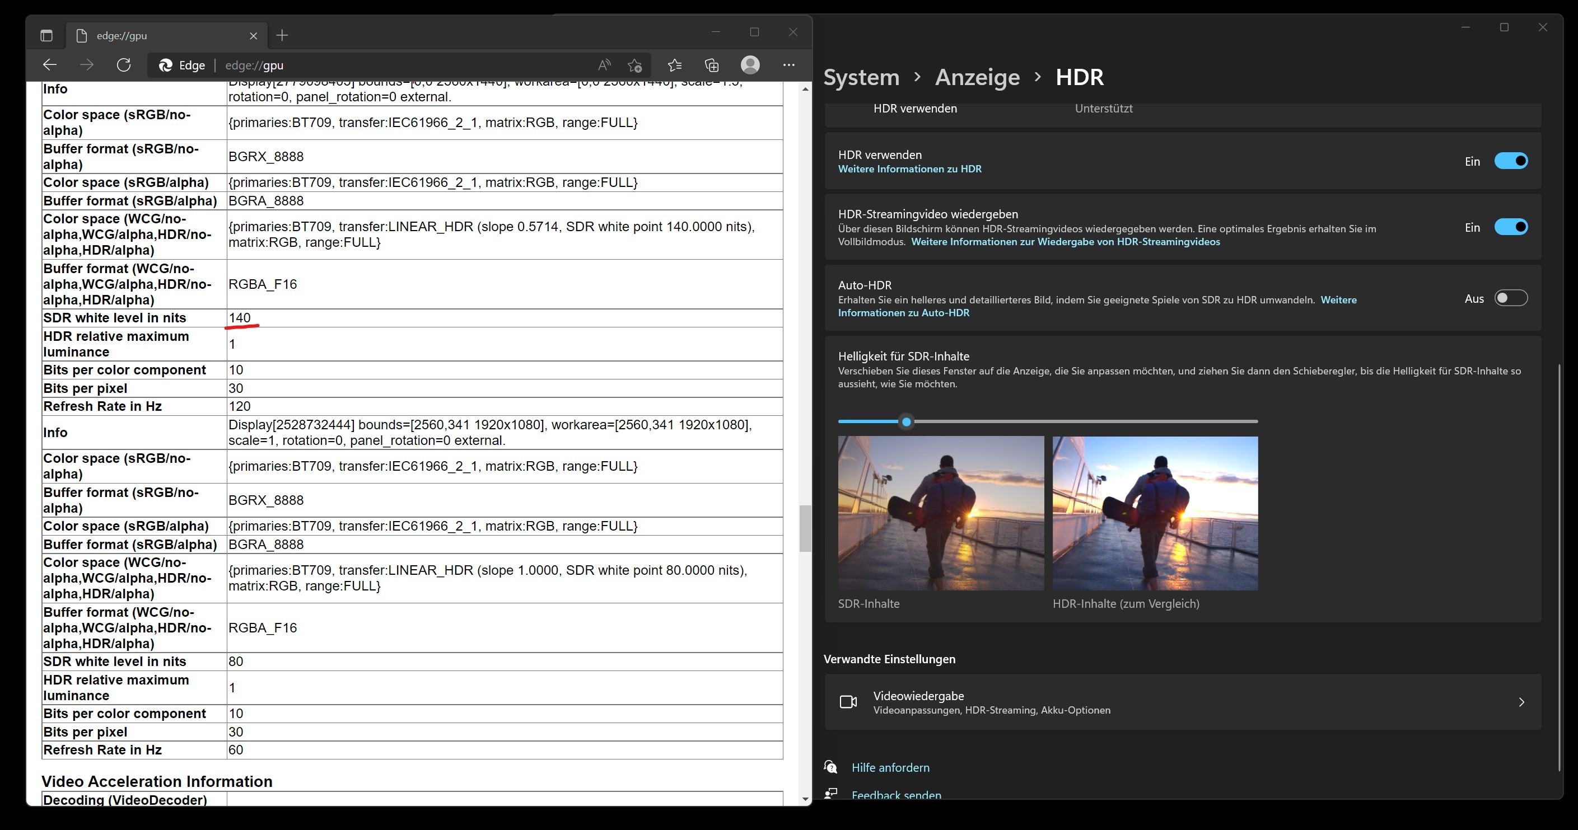Click Helligkeit für SDR-Inhalte heading
The height and width of the screenshot is (830, 1578).
(904, 357)
